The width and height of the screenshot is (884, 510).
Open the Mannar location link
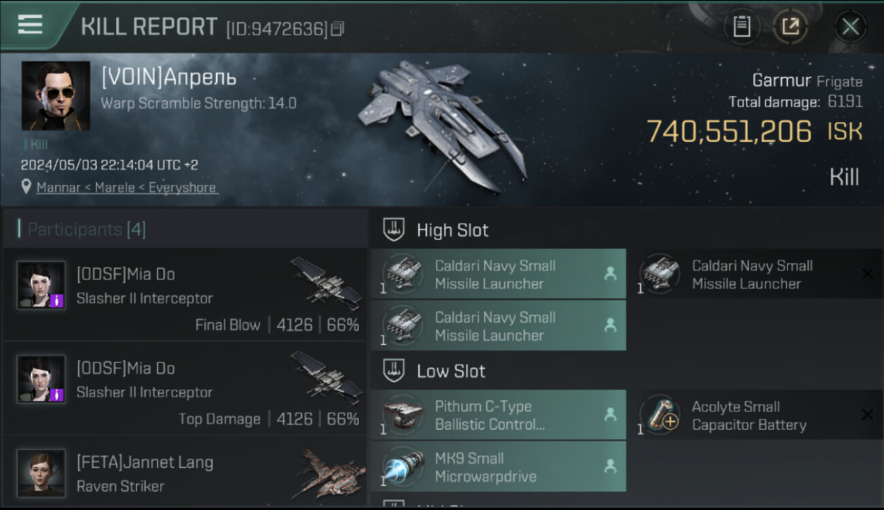pos(127,188)
